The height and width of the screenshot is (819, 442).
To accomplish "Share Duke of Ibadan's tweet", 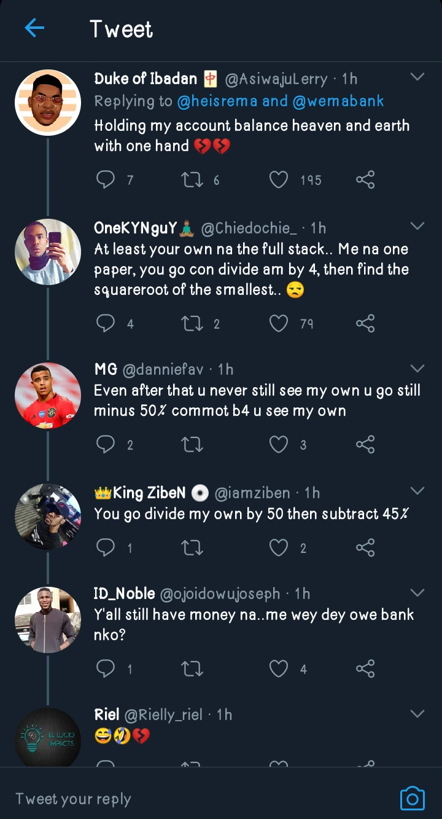I will coord(365,179).
